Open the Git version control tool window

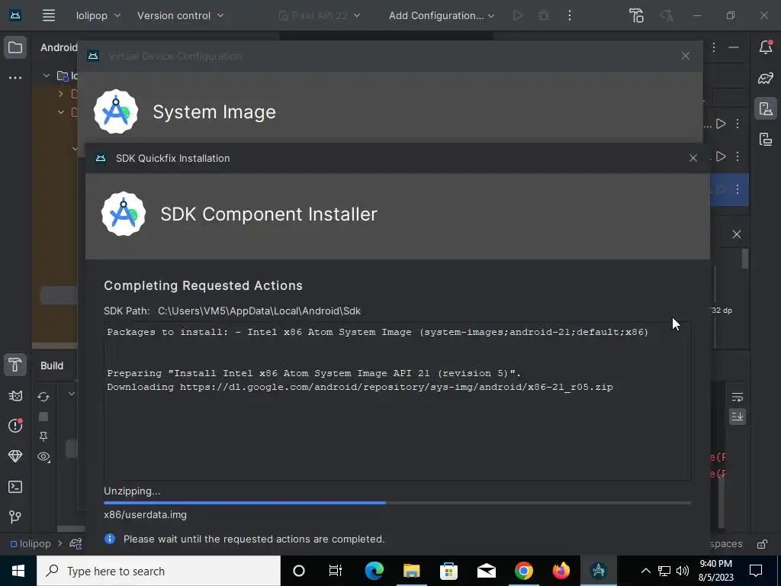tap(15, 517)
